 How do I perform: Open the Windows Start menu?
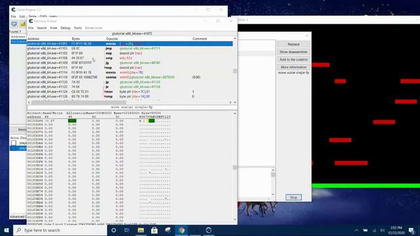(x=7, y=230)
